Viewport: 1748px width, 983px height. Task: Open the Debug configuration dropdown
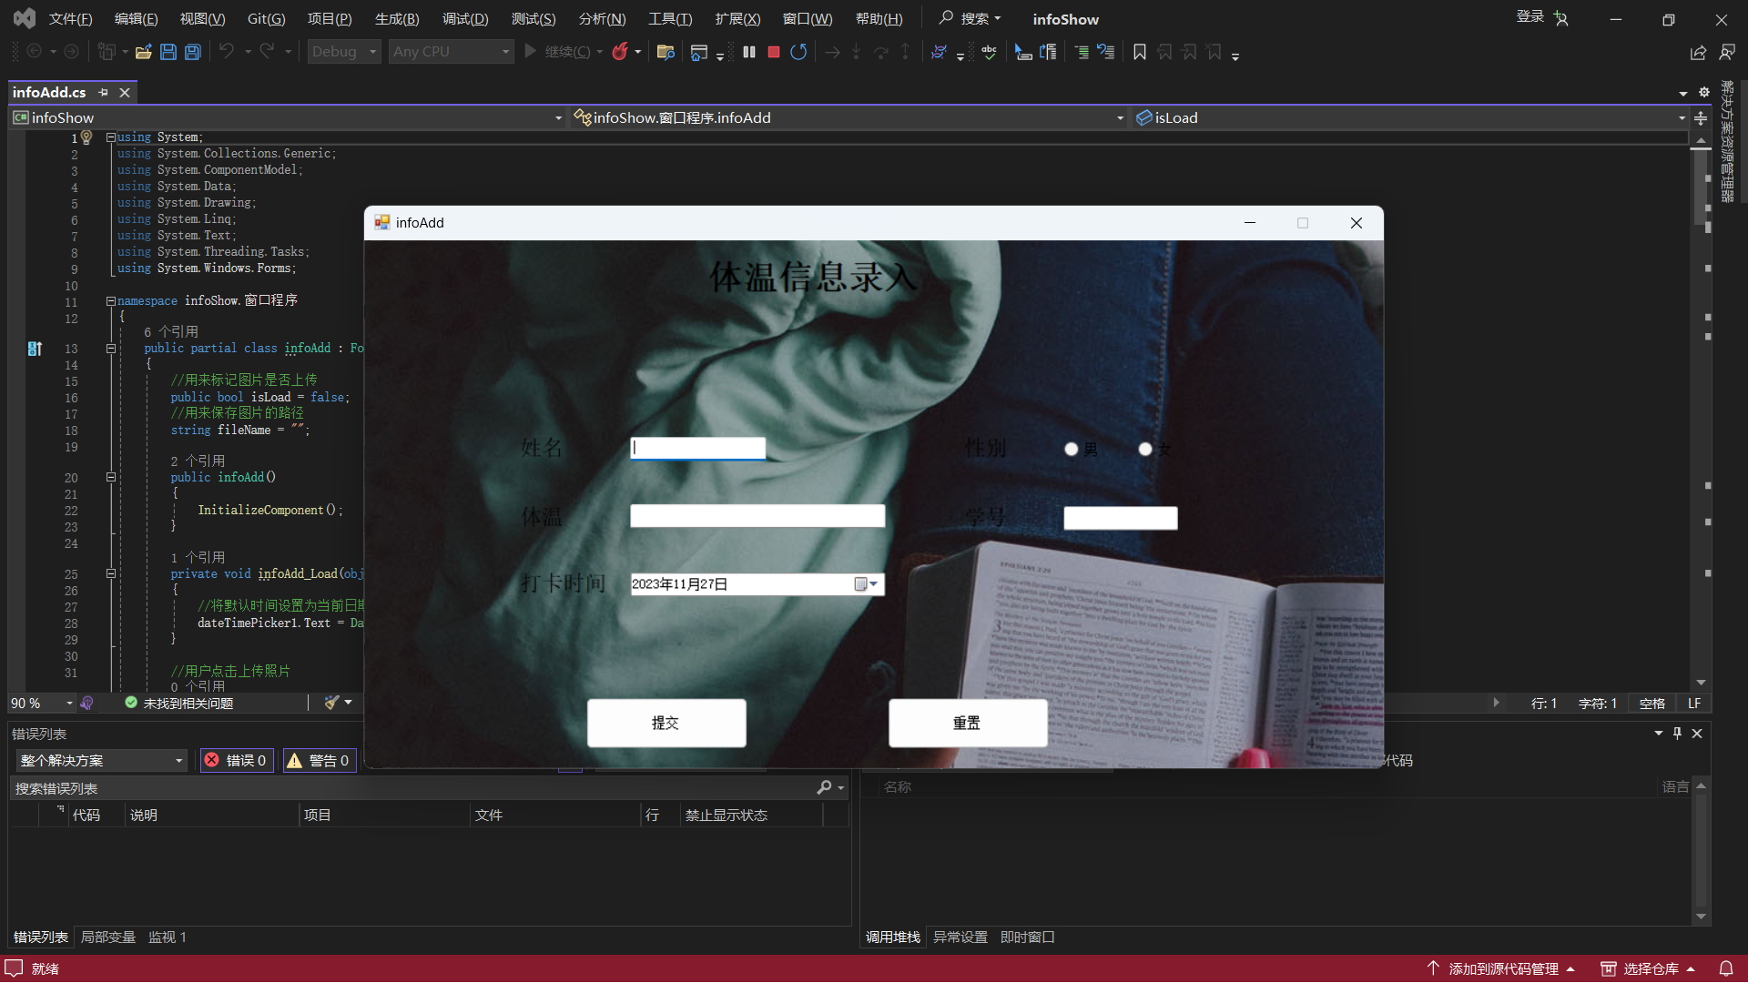372,52
